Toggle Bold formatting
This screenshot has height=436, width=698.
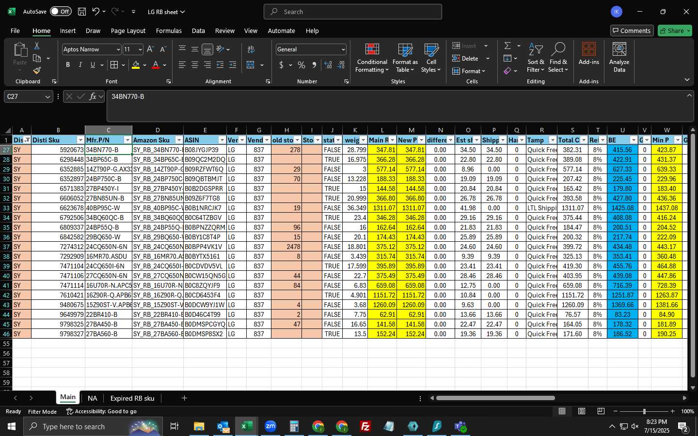68,65
